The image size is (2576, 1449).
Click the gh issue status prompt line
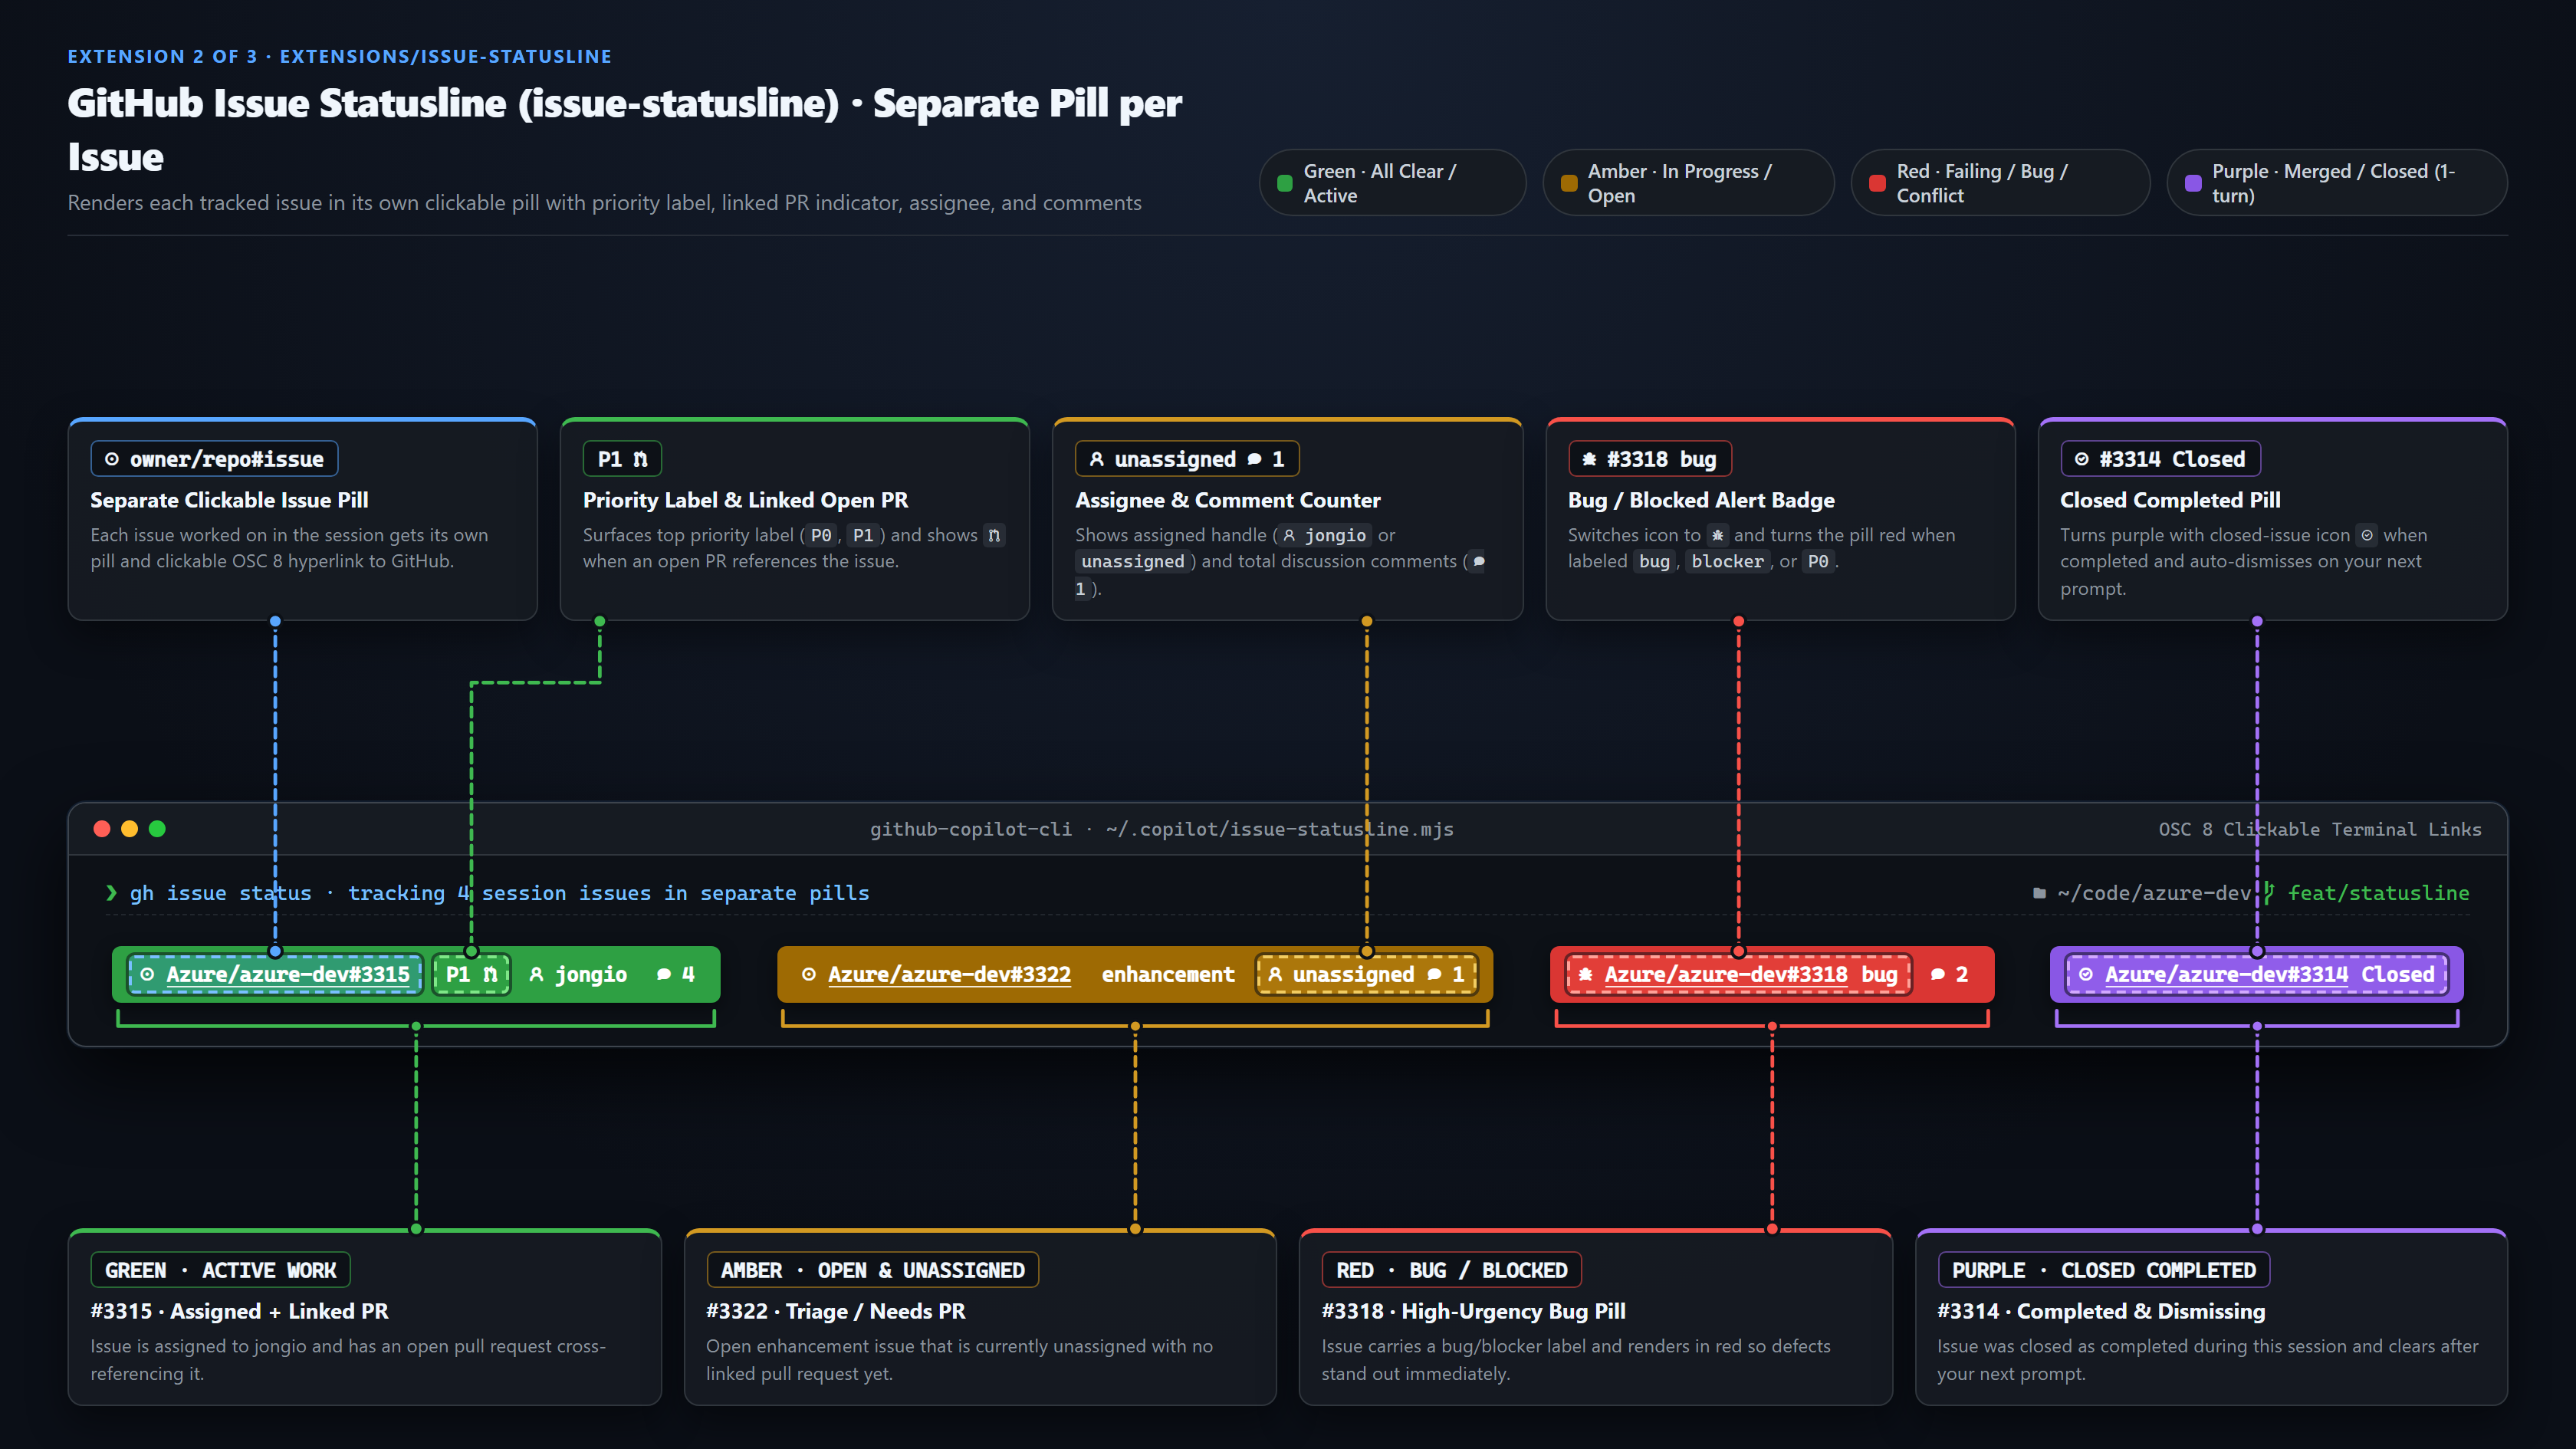click(499, 893)
